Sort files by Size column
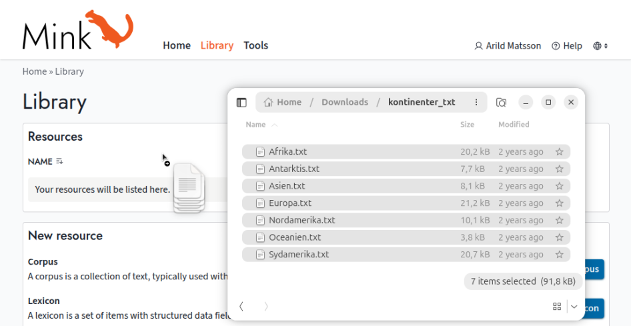Screen dimensions: 631x326 tap(467, 125)
